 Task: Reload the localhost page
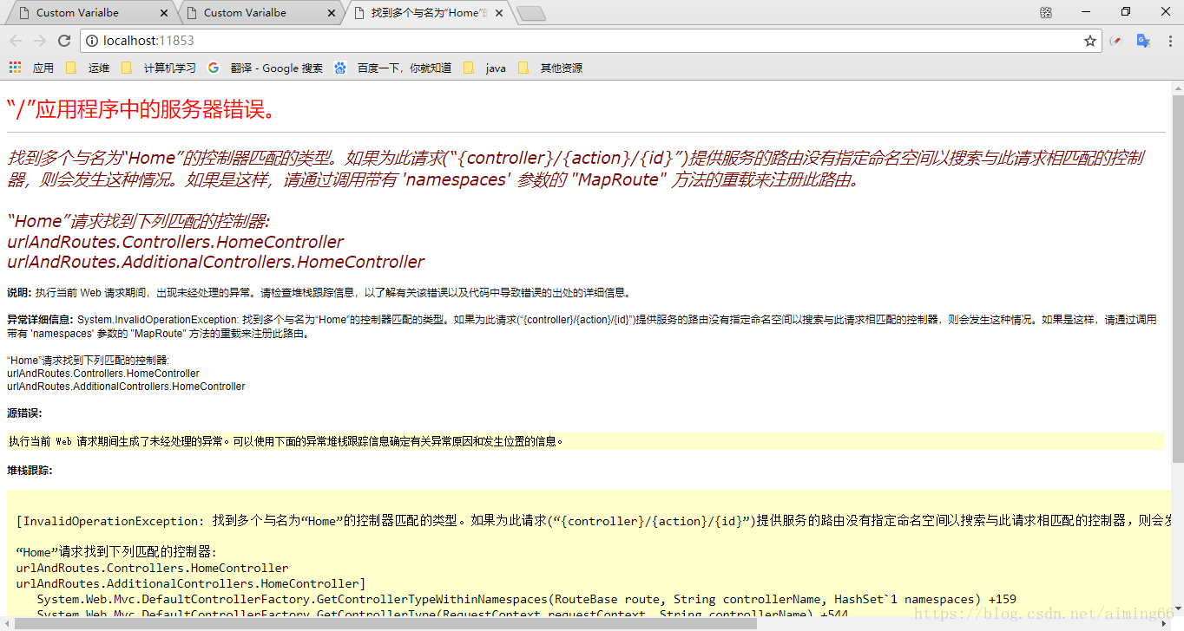64,41
